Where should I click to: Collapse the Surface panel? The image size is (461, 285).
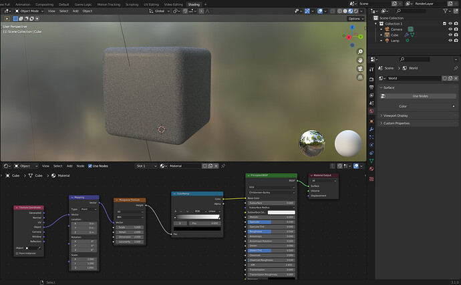(388, 87)
